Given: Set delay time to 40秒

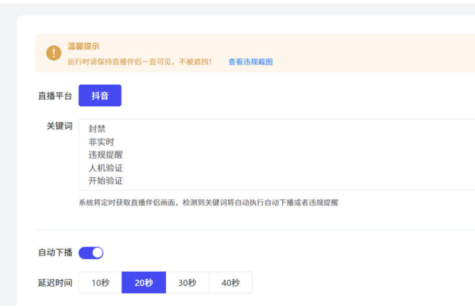Looking at the screenshot, I should [231, 283].
